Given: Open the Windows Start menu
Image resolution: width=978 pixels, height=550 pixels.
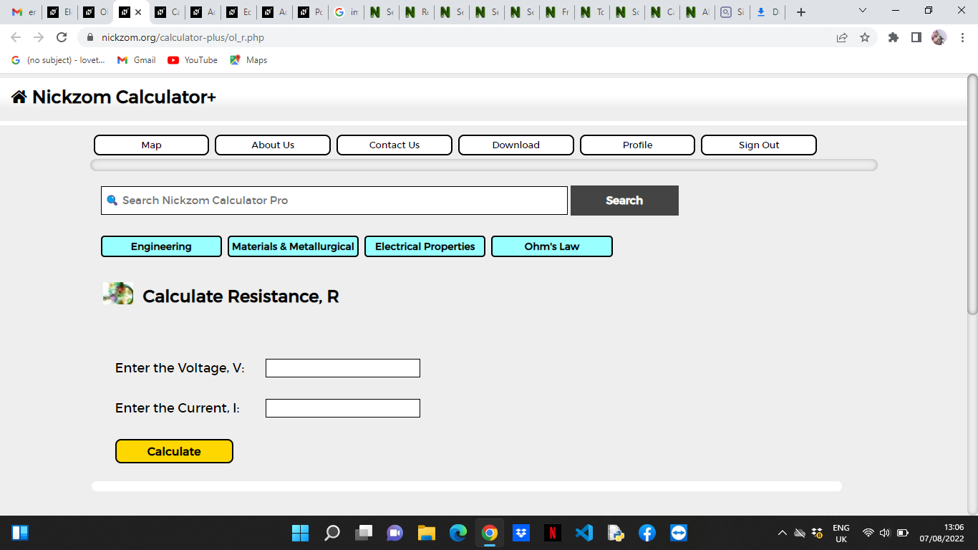Looking at the screenshot, I should (300, 533).
